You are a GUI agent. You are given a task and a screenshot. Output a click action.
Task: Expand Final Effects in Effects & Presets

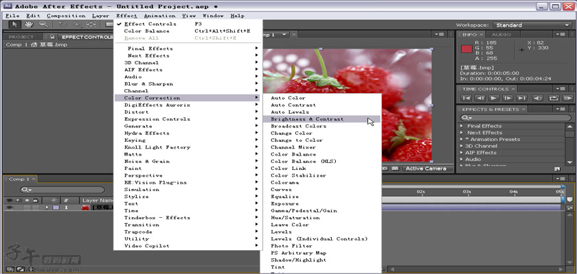click(x=462, y=126)
